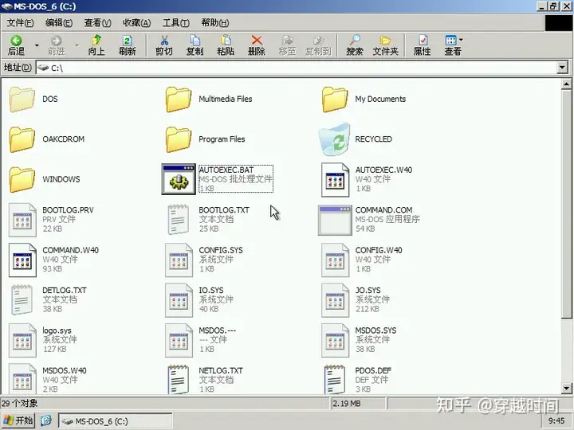This screenshot has width=574, height=430.
Task: Select the CONFIG.W40 file icon
Action: coord(336,260)
